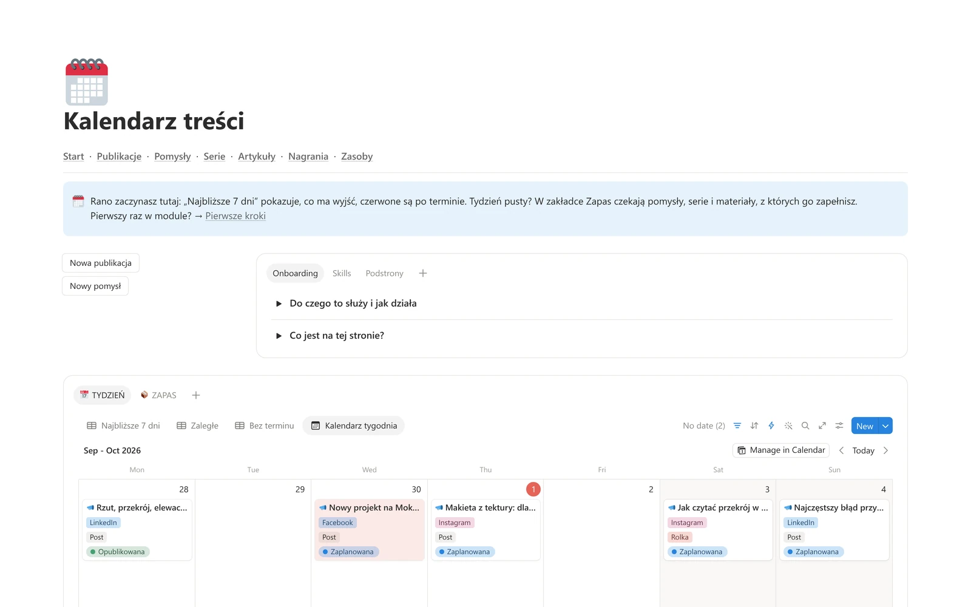Go to next week arrow
Image resolution: width=971 pixels, height=607 pixels.
click(885, 450)
